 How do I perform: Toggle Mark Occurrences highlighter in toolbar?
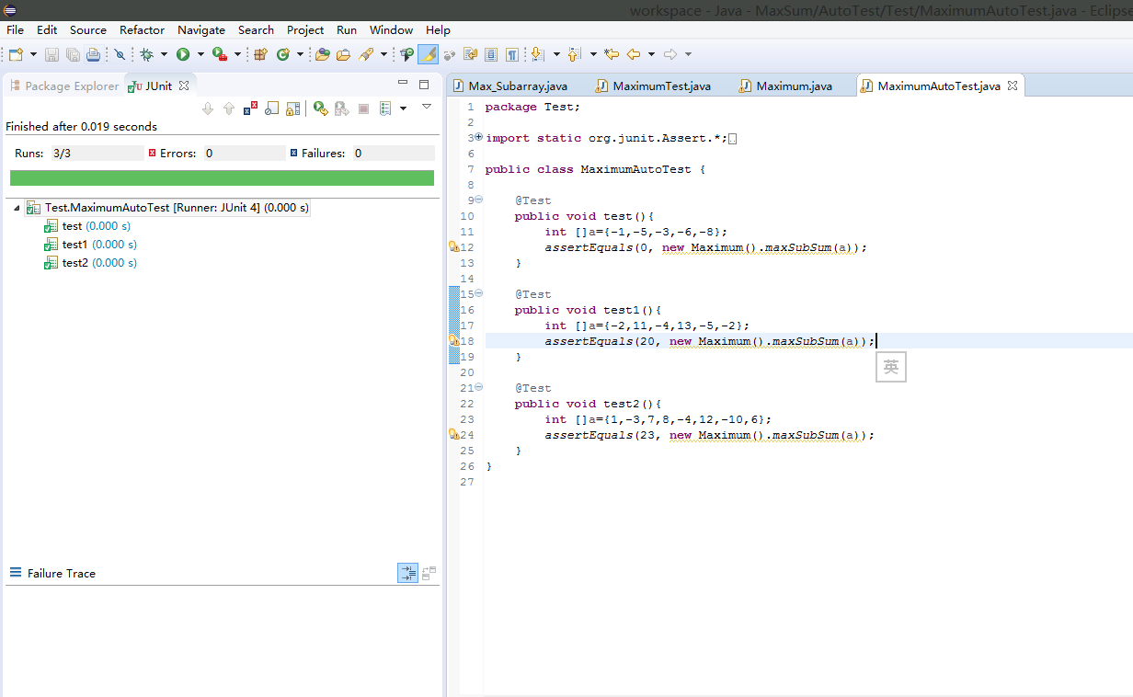(x=428, y=55)
